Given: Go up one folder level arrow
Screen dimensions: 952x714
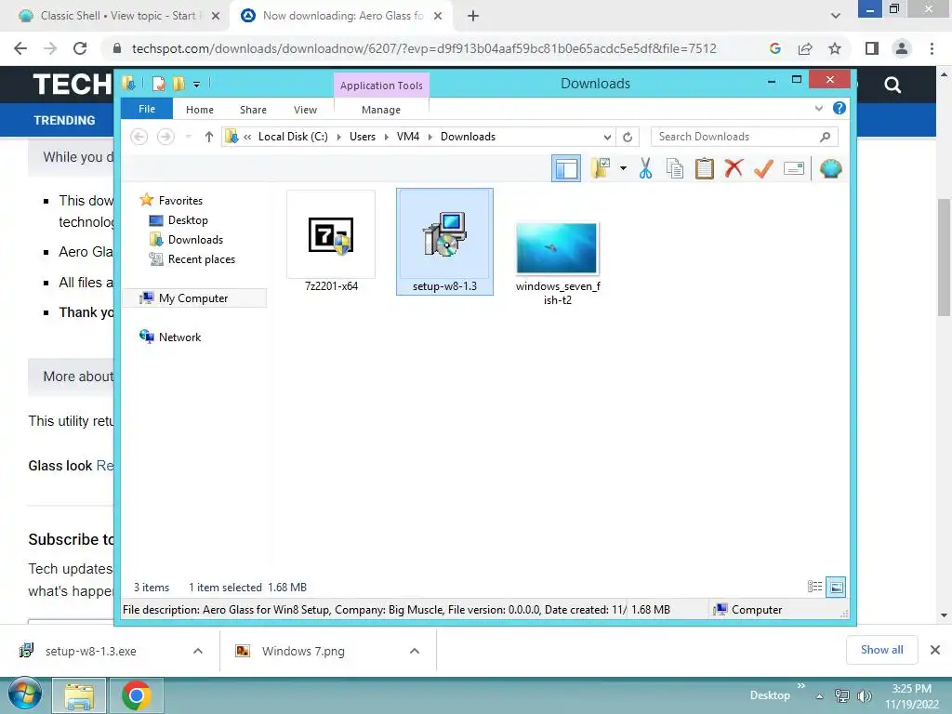Looking at the screenshot, I should 209,137.
